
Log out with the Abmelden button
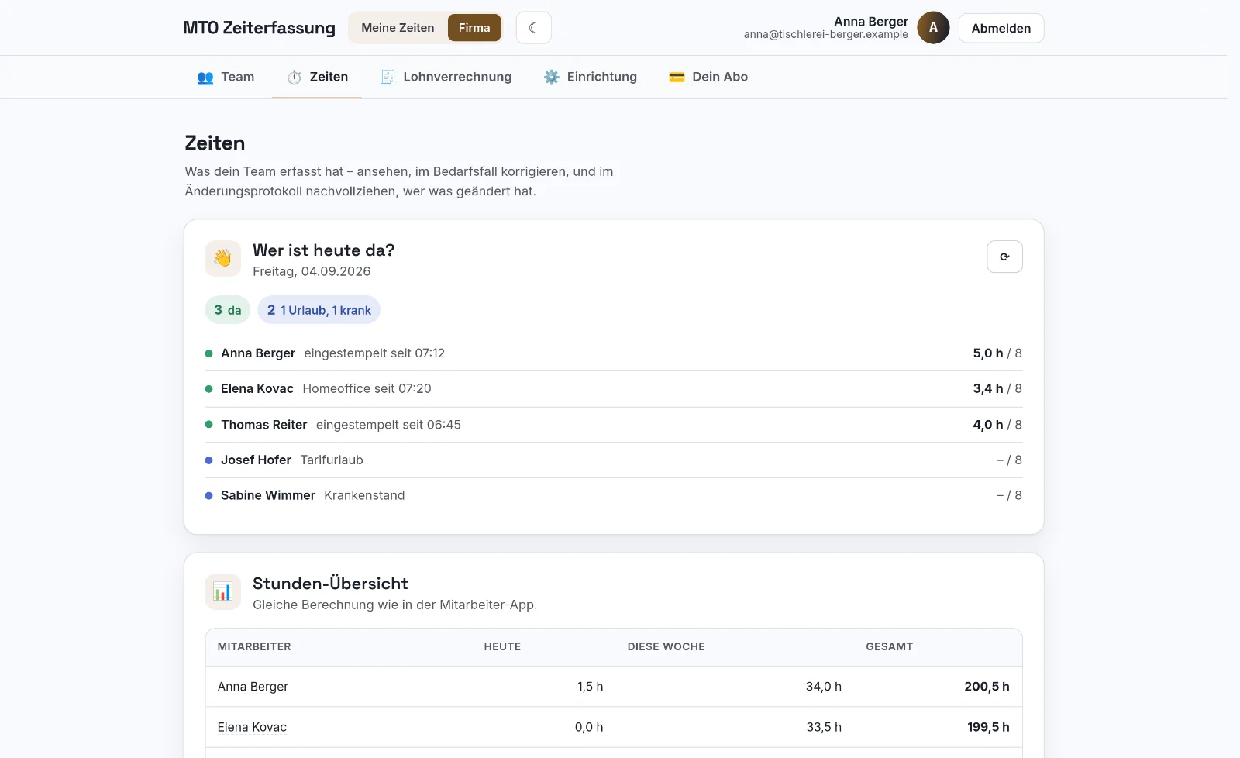[1001, 28]
